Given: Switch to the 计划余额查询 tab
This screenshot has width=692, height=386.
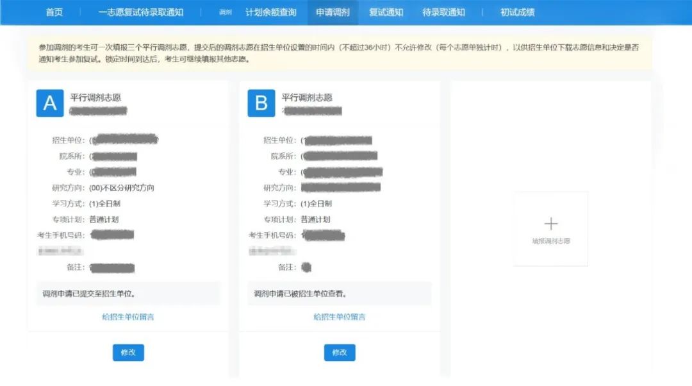Looking at the screenshot, I should pos(270,12).
